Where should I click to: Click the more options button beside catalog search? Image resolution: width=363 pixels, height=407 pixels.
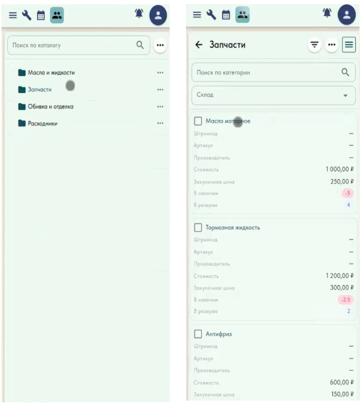tap(160, 45)
